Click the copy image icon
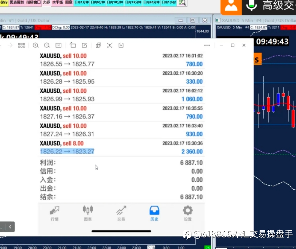 pos(98,45)
